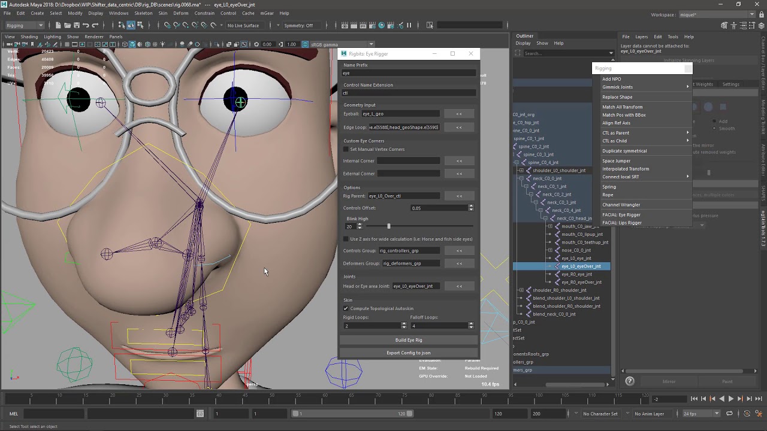Select eye_R0_eye_jnt in the Outliner
This screenshot has height=431, width=767.
point(576,274)
